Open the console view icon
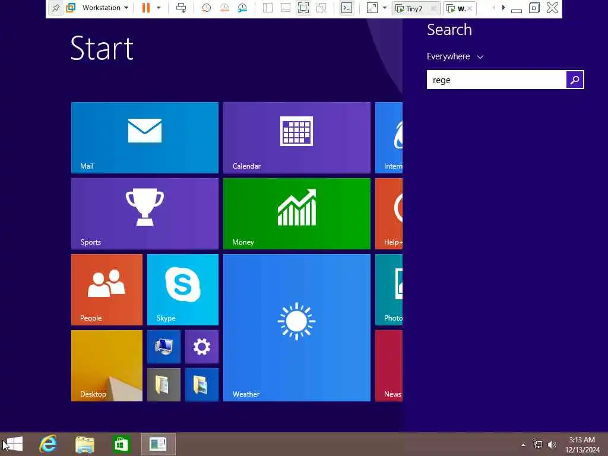The width and height of the screenshot is (608, 456). pyautogui.click(x=347, y=8)
